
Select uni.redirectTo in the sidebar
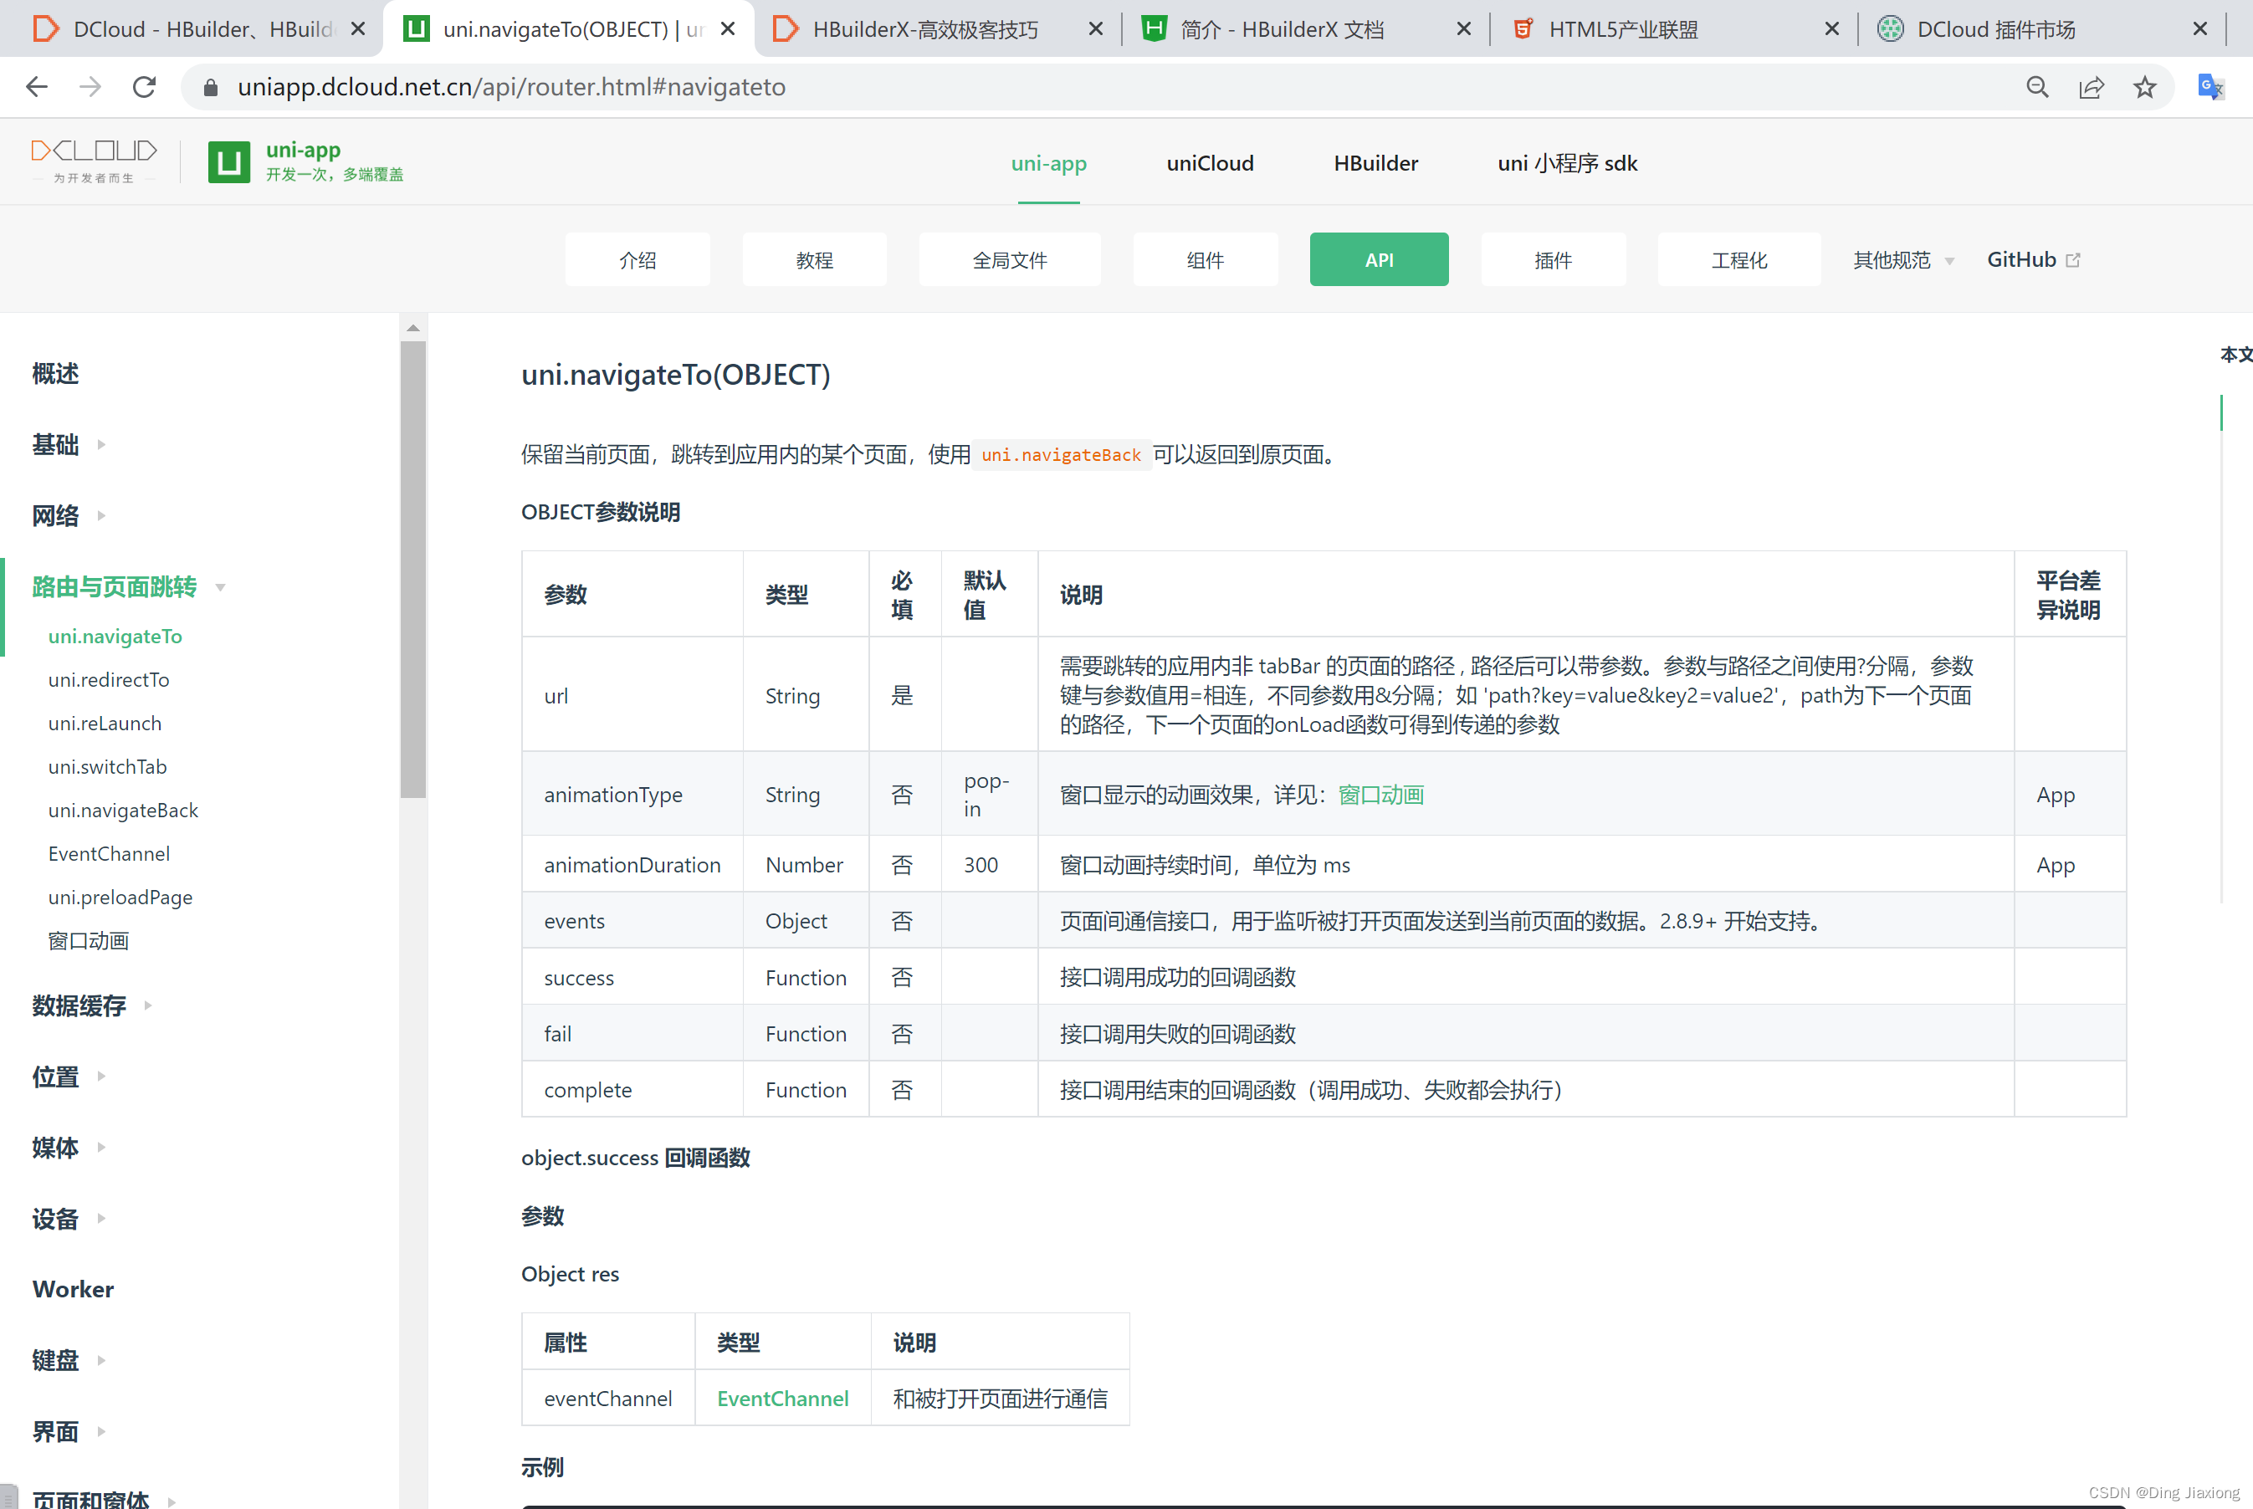pos(109,679)
